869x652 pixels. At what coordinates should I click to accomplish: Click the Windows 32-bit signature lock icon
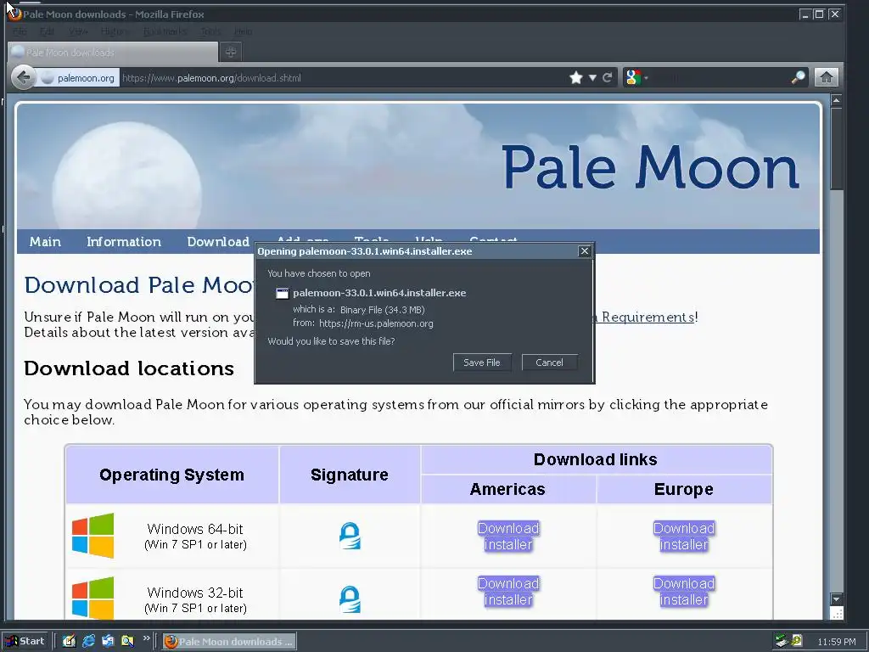tap(350, 599)
